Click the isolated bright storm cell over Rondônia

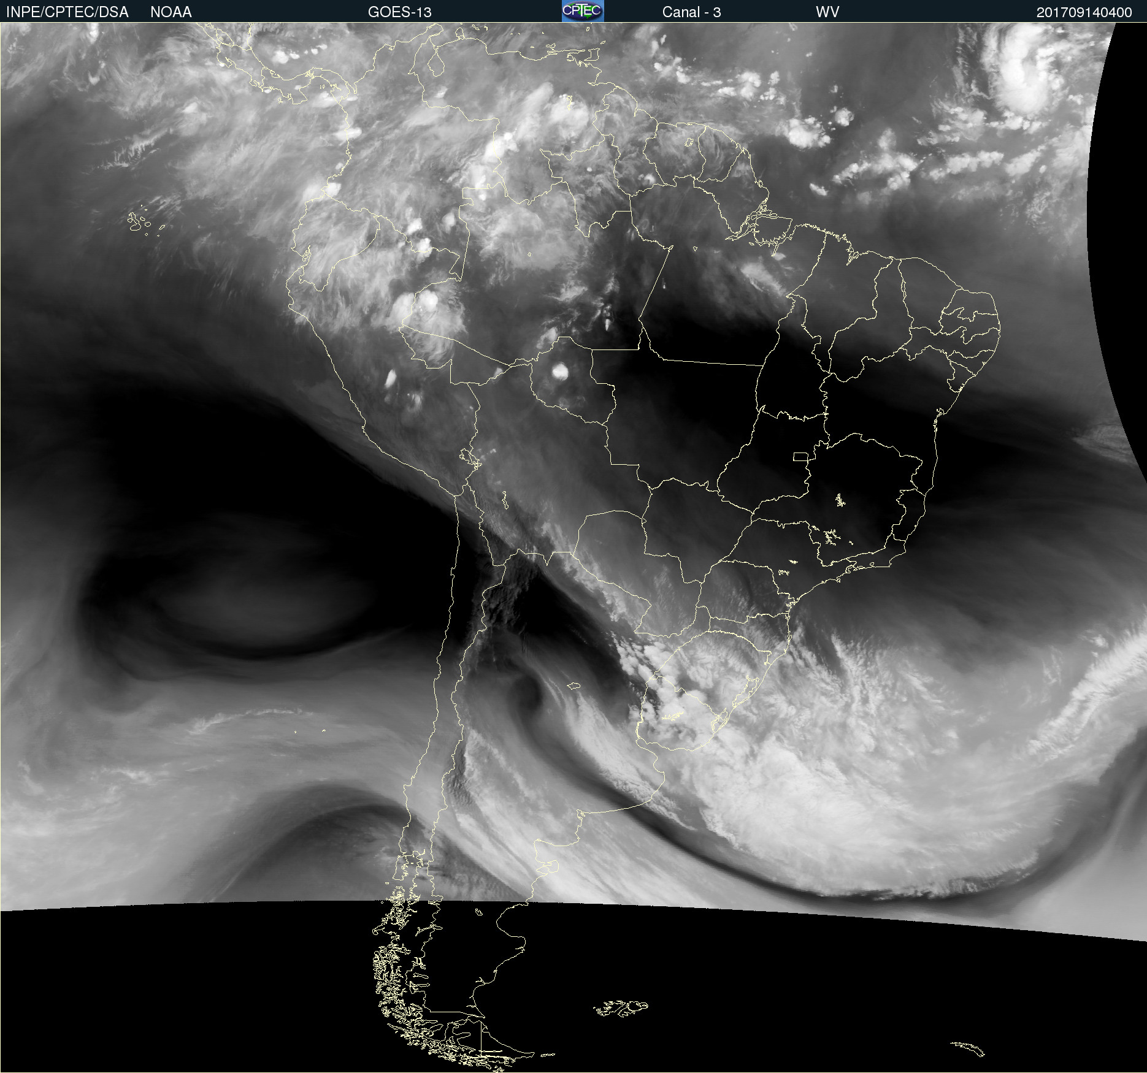click(x=560, y=371)
